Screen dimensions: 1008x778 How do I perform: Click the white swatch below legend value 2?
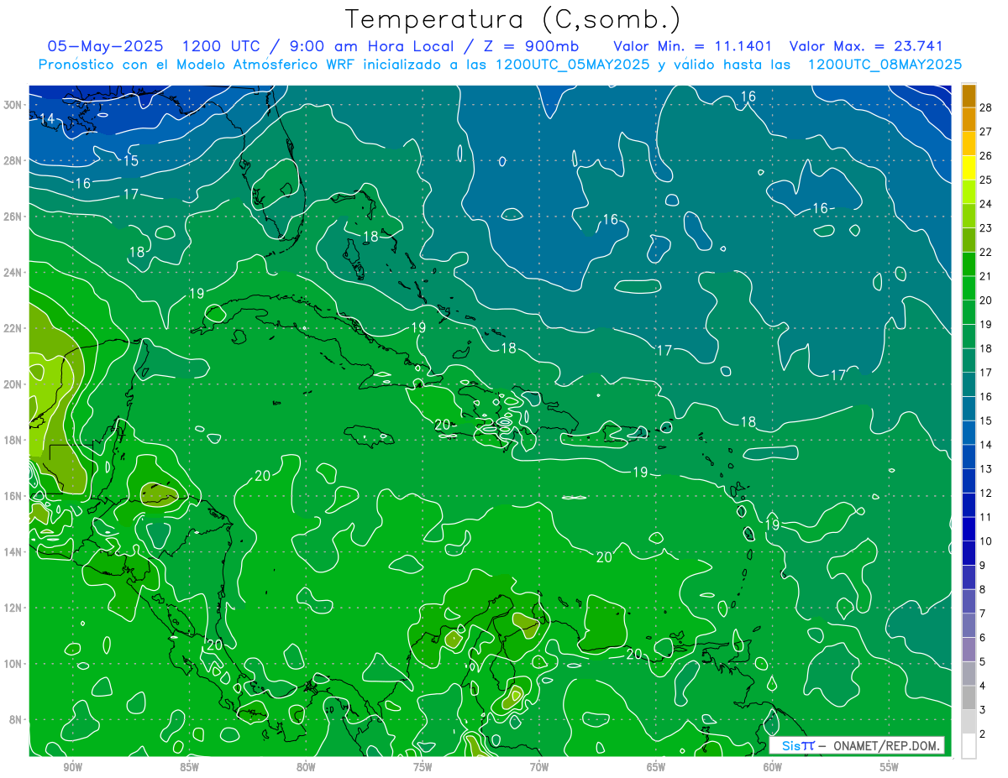point(969,746)
